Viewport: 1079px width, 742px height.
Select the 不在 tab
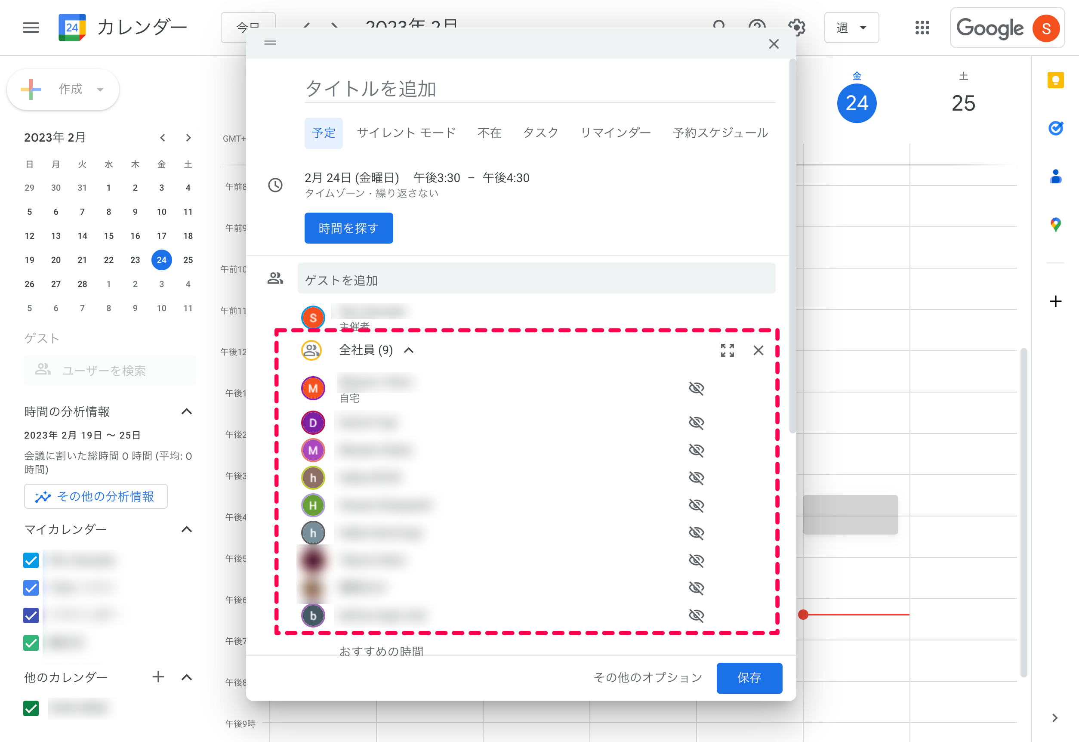(x=489, y=133)
